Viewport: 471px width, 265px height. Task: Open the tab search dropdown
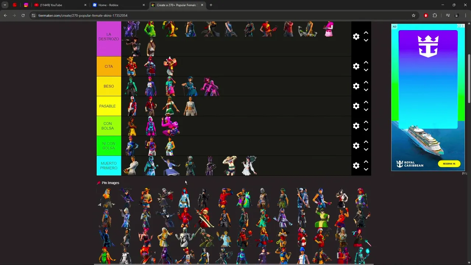pyautogui.click(x=5, y=5)
